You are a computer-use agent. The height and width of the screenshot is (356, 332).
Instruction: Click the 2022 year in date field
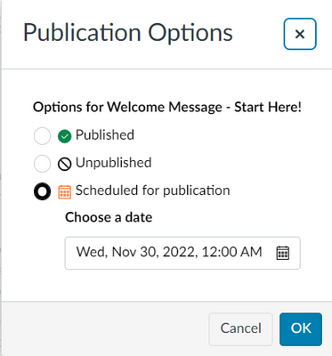click(179, 252)
